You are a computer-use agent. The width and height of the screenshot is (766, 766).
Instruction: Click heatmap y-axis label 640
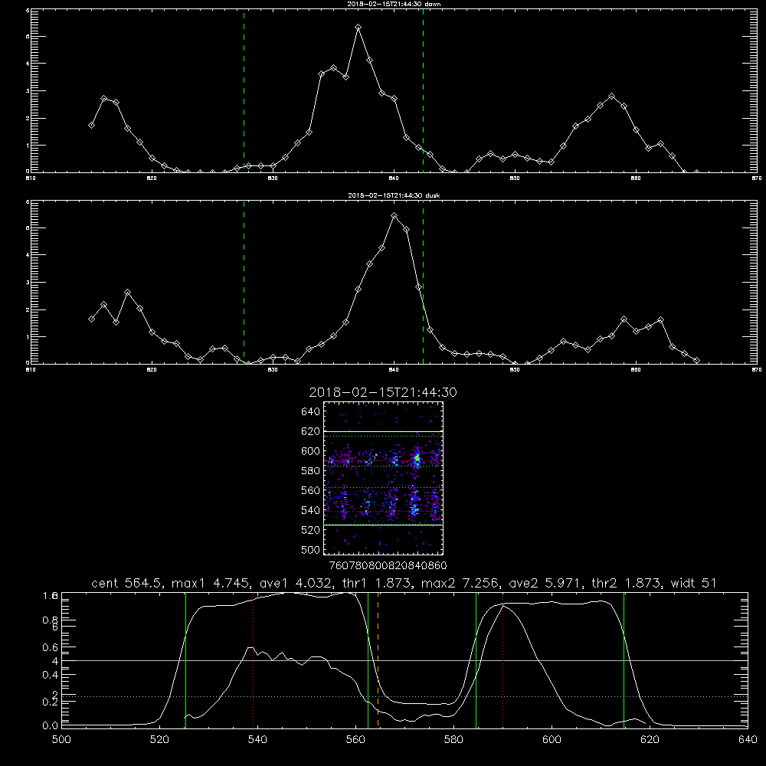(311, 412)
